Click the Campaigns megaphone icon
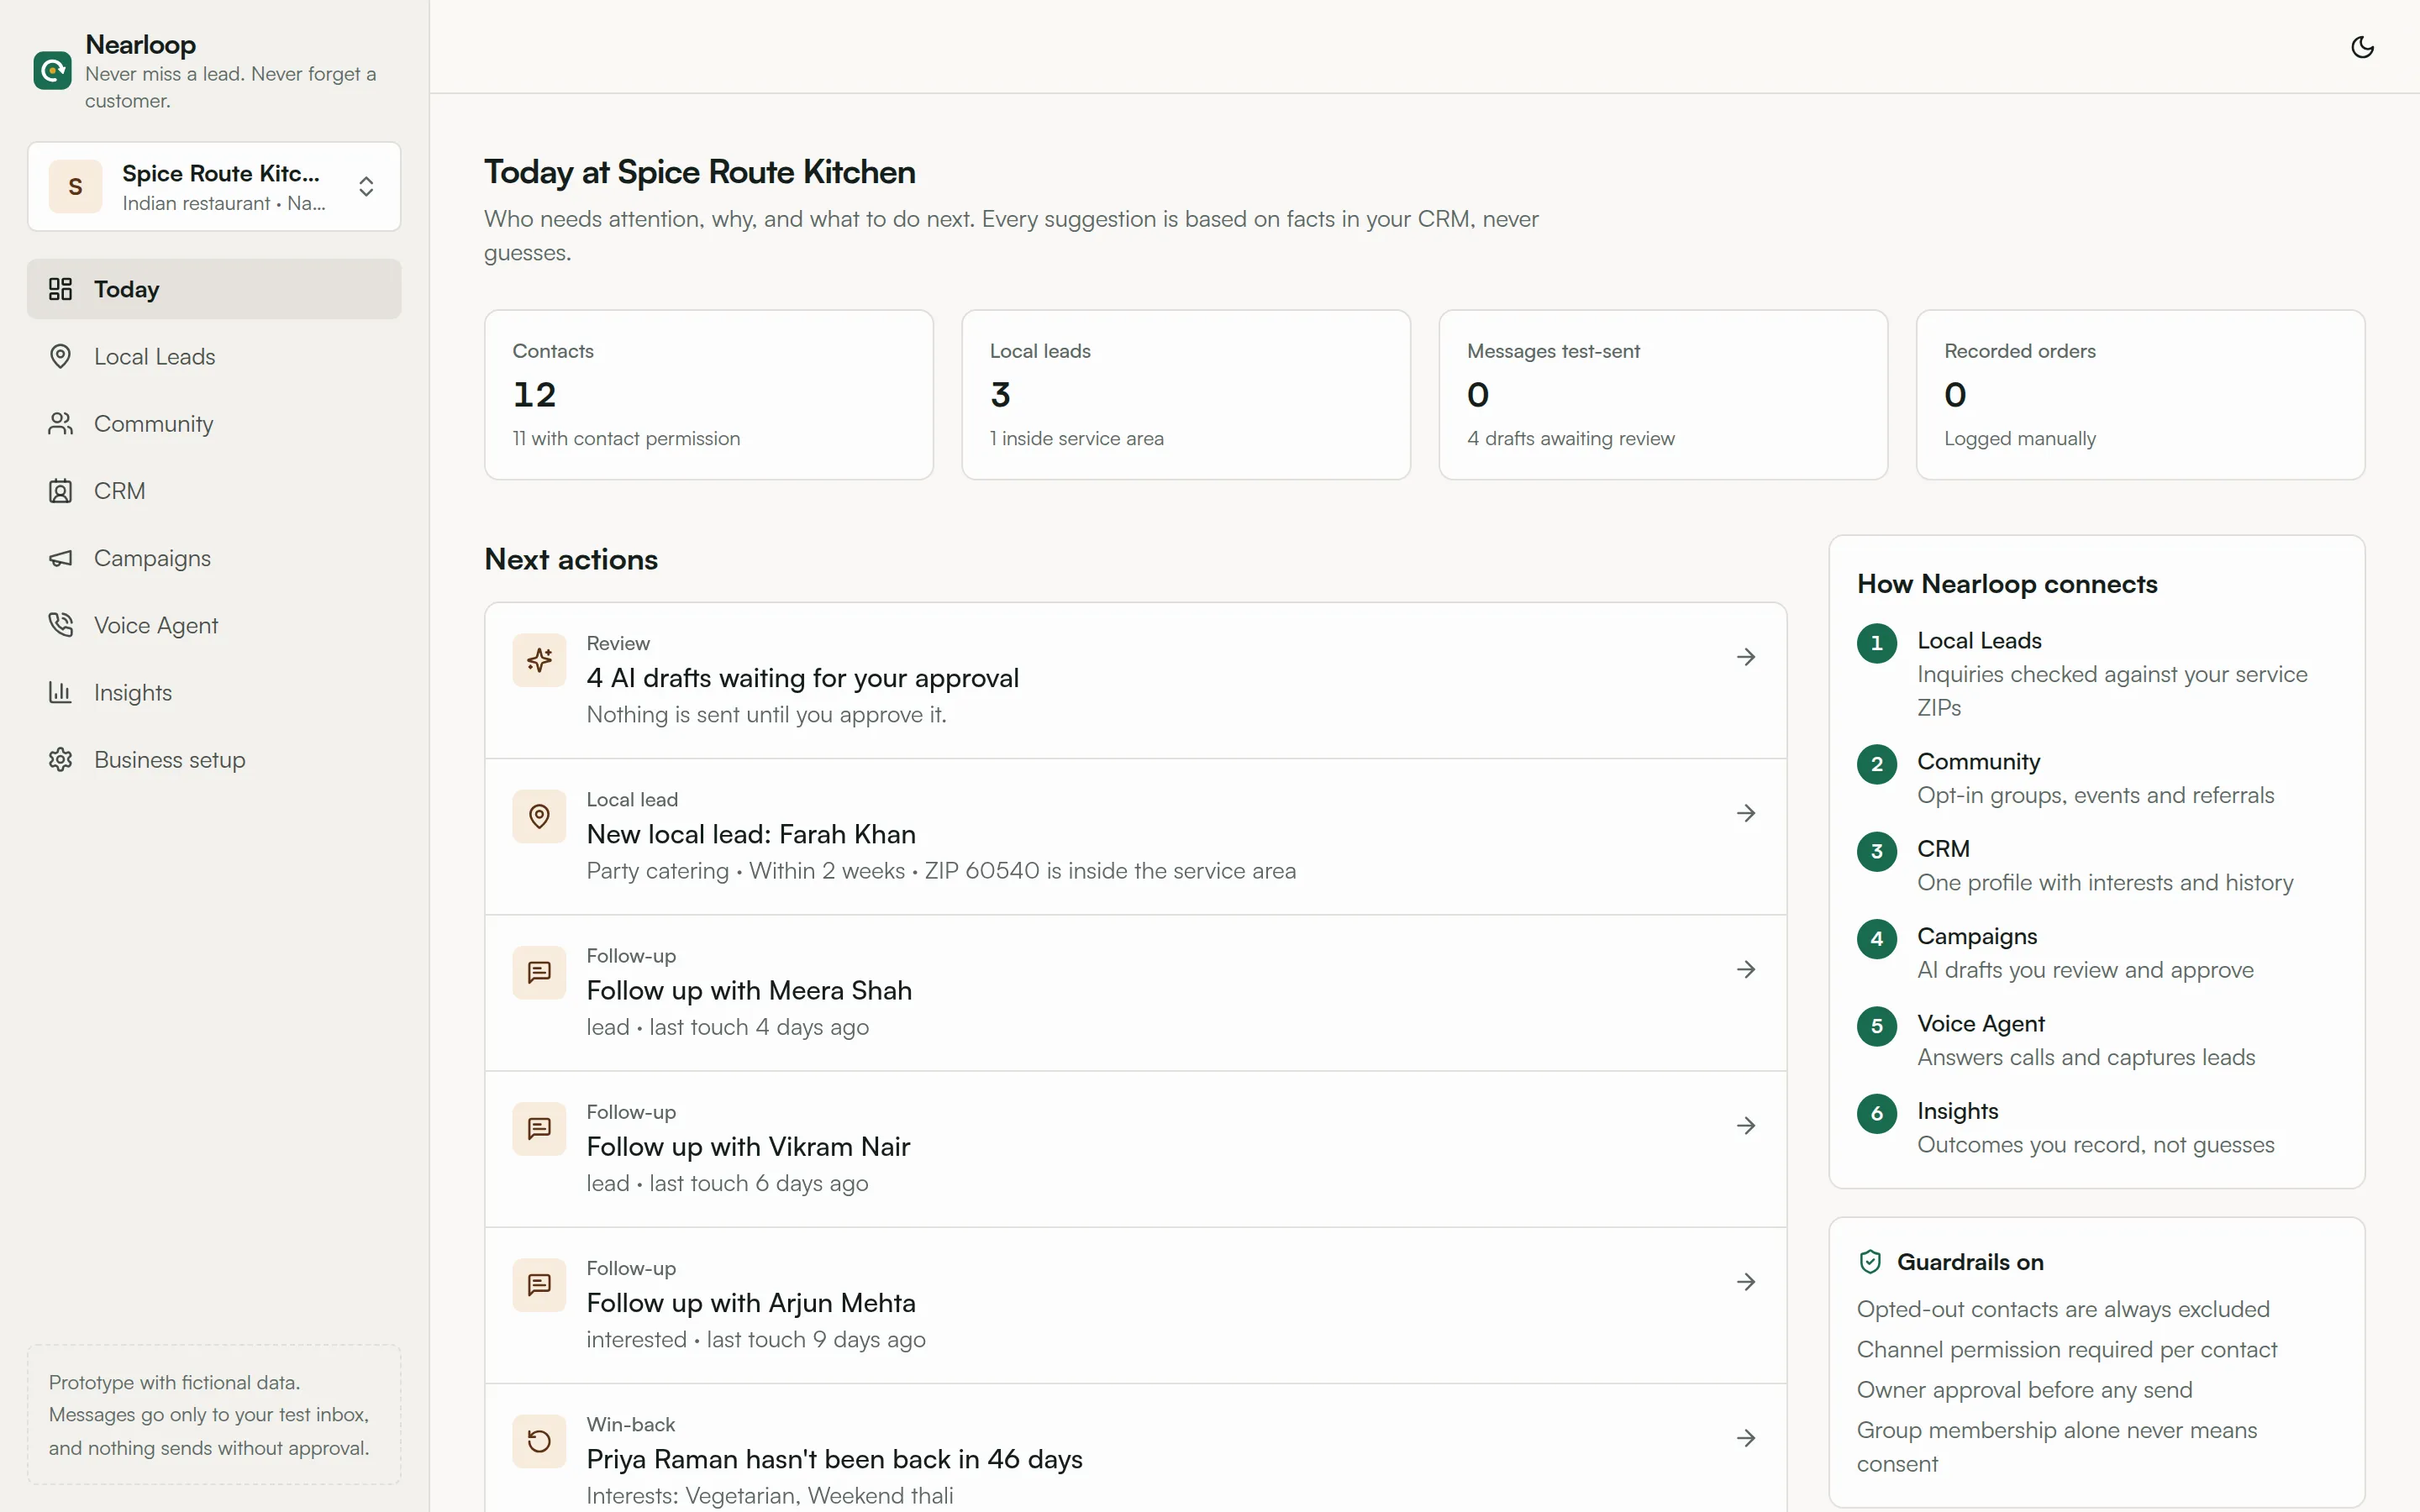Image resolution: width=2420 pixels, height=1512 pixels. point(61,558)
